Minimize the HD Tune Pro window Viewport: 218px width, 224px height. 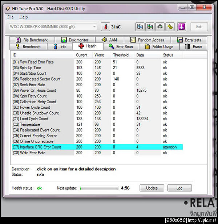pyautogui.click(x=183, y=7)
